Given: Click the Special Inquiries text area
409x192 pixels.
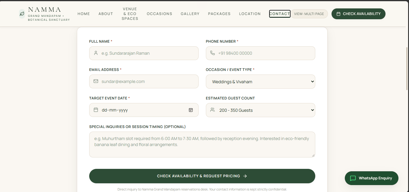Looking at the screenshot, I should [202, 145].
